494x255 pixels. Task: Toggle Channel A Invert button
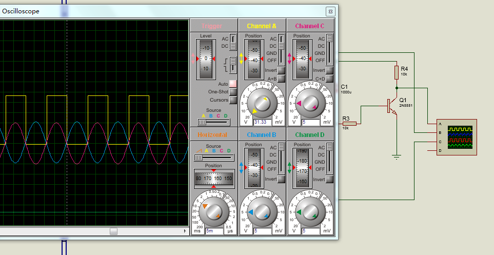(282, 70)
